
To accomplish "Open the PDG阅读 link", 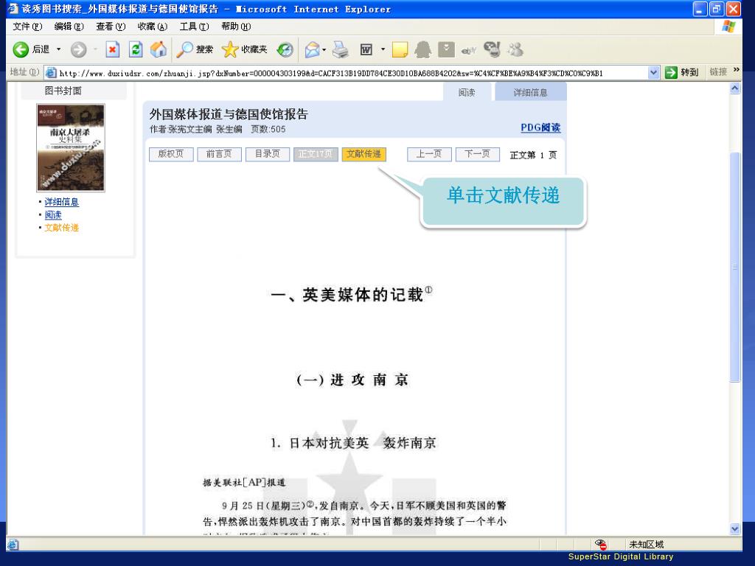I will point(540,127).
